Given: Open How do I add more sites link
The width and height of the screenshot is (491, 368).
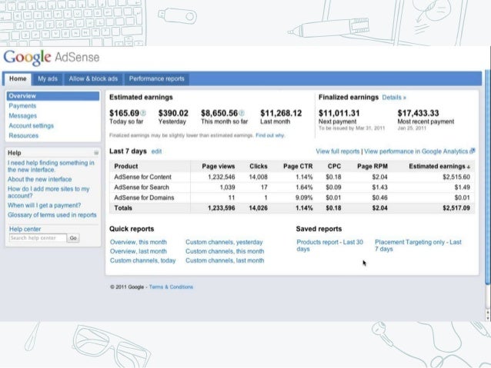Looking at the screenshot, I should click(48, 192).
